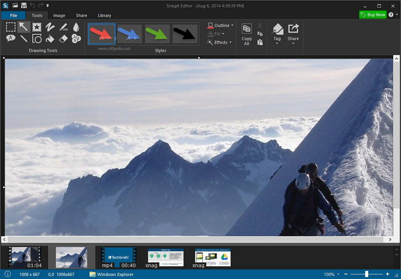Choose the red arrow style
401x279 pixels.
tap(102, 34)
